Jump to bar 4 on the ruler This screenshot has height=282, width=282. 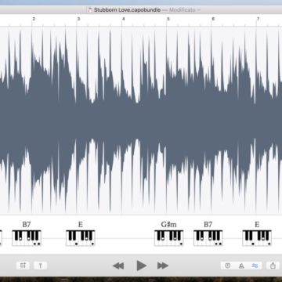[x=124, y=19]
